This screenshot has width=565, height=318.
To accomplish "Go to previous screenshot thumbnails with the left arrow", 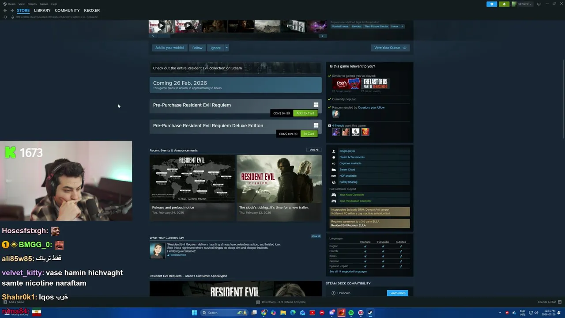I will pos(153,36).
